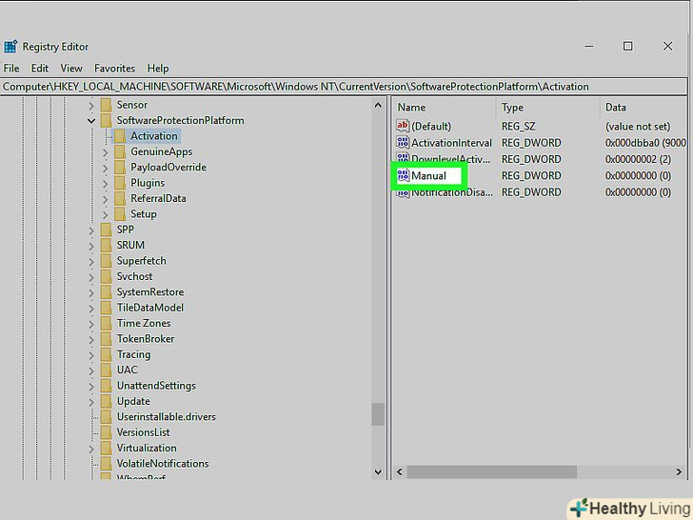Expand the TokenBroker key
Screen dimensions: 693x520
point(91,340)
